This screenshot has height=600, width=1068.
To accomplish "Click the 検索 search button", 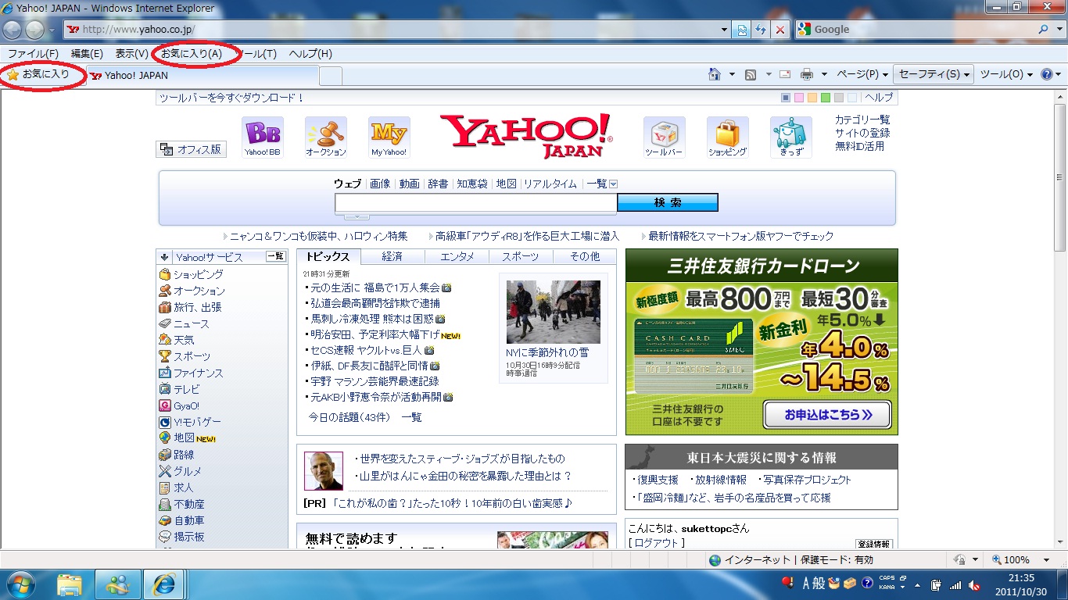I will coord(668,203).
